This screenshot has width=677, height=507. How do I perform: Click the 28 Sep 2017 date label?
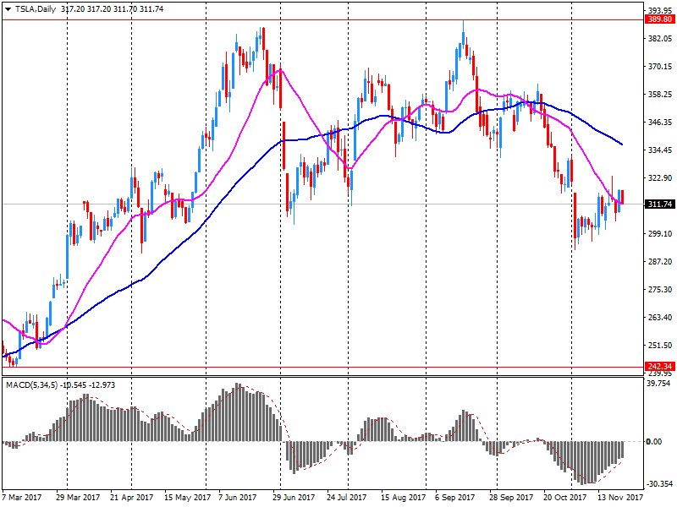511,498
